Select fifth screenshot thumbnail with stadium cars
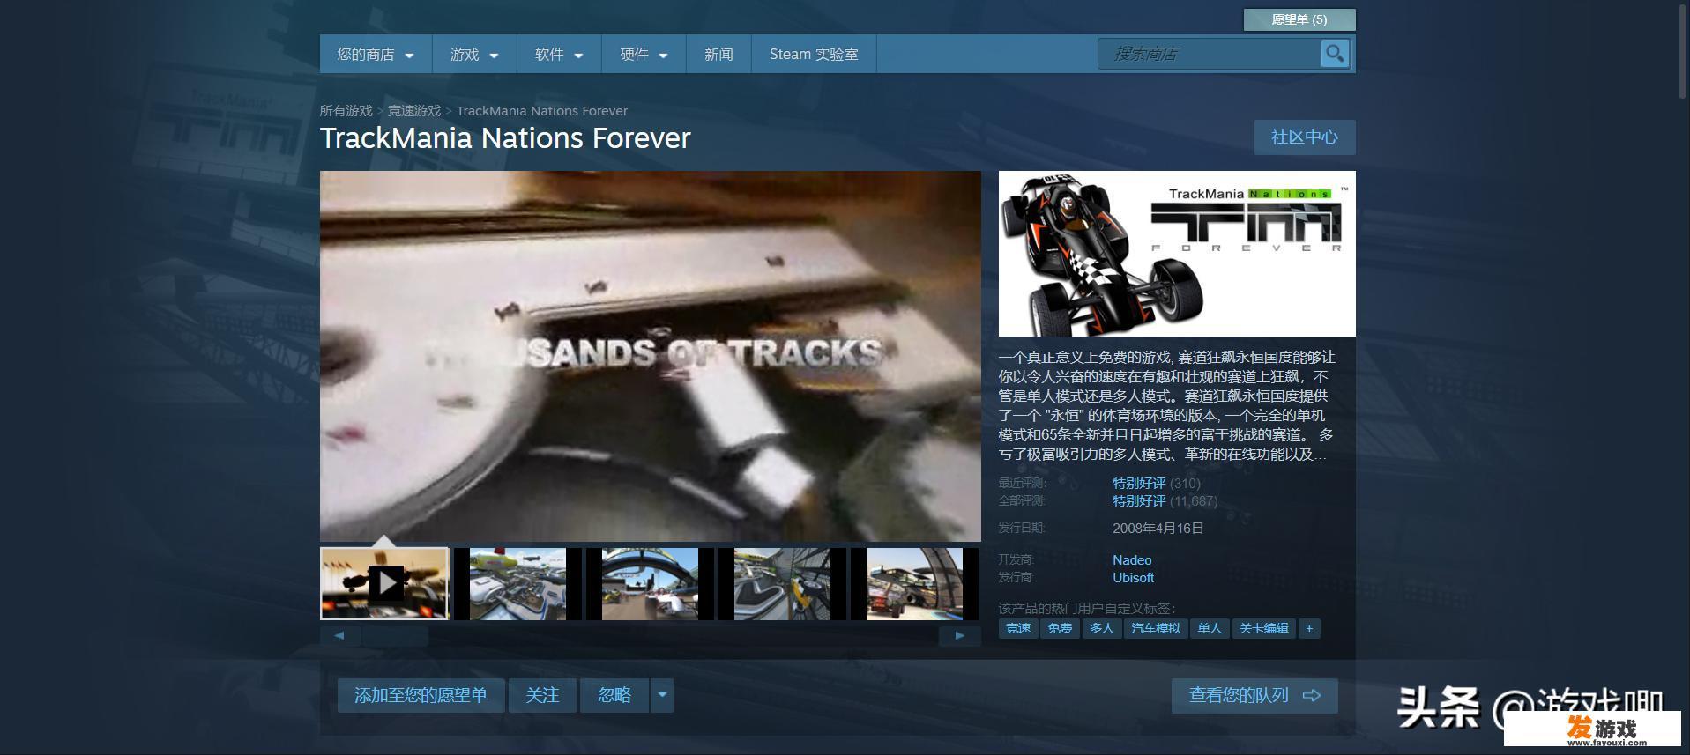This screenshot has width=1690, height=755. point(914,583)
